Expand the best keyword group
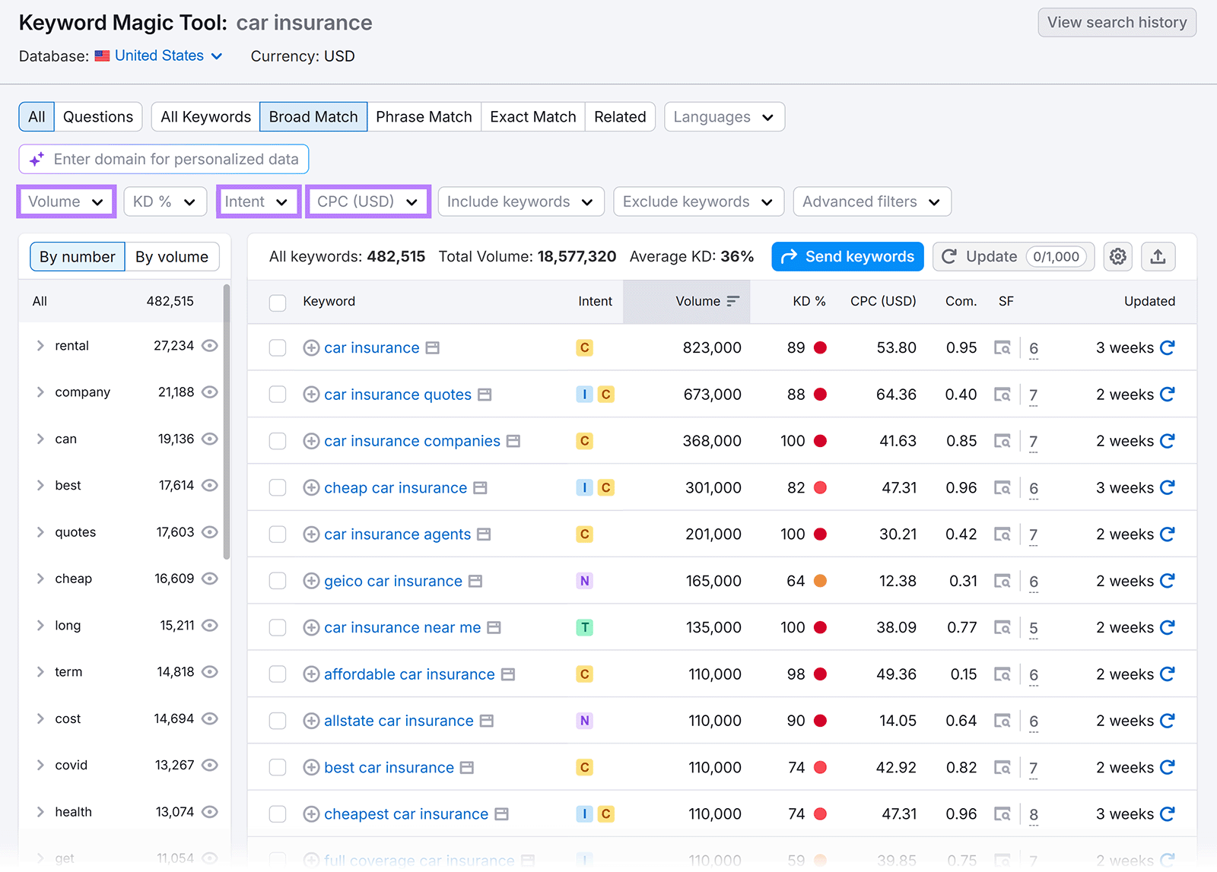 click(40, 486)
